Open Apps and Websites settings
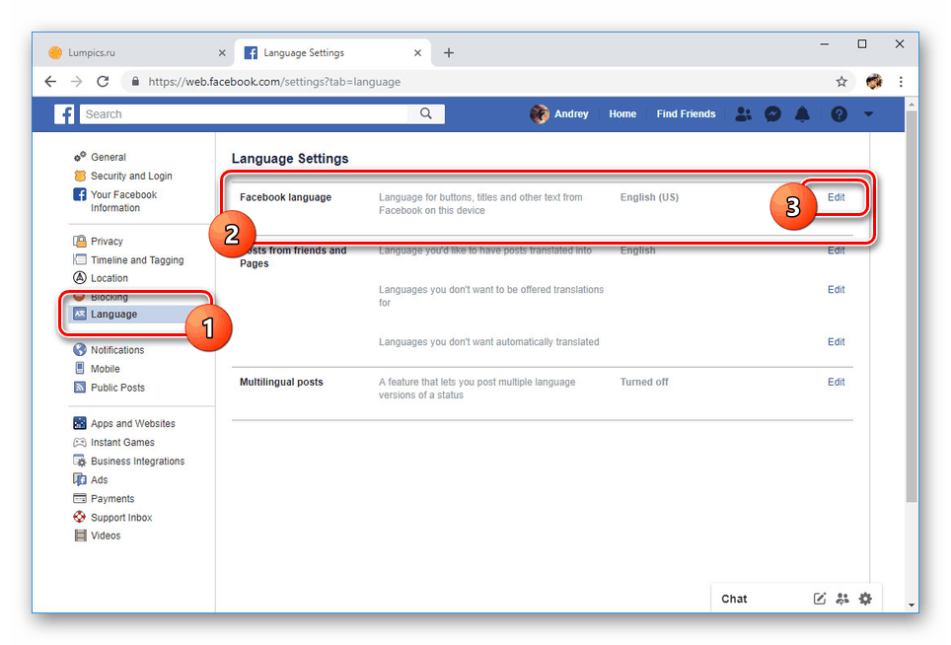Viewport: 951px width, 645px height. click(x=133, y=424)
